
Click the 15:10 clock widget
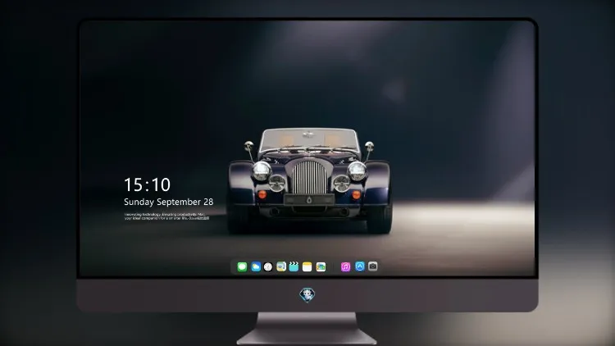coord(147,184)
